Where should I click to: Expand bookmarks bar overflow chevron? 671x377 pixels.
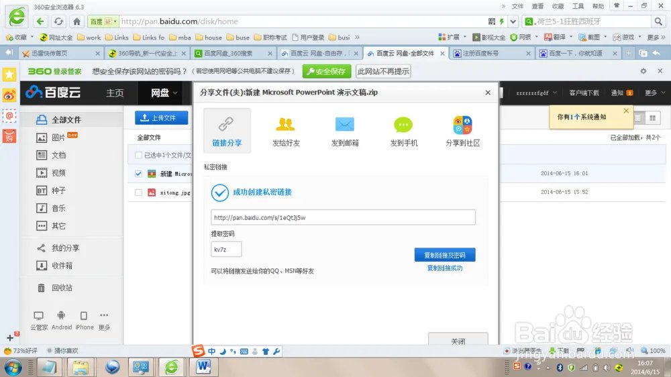click(x=358, y=37)
